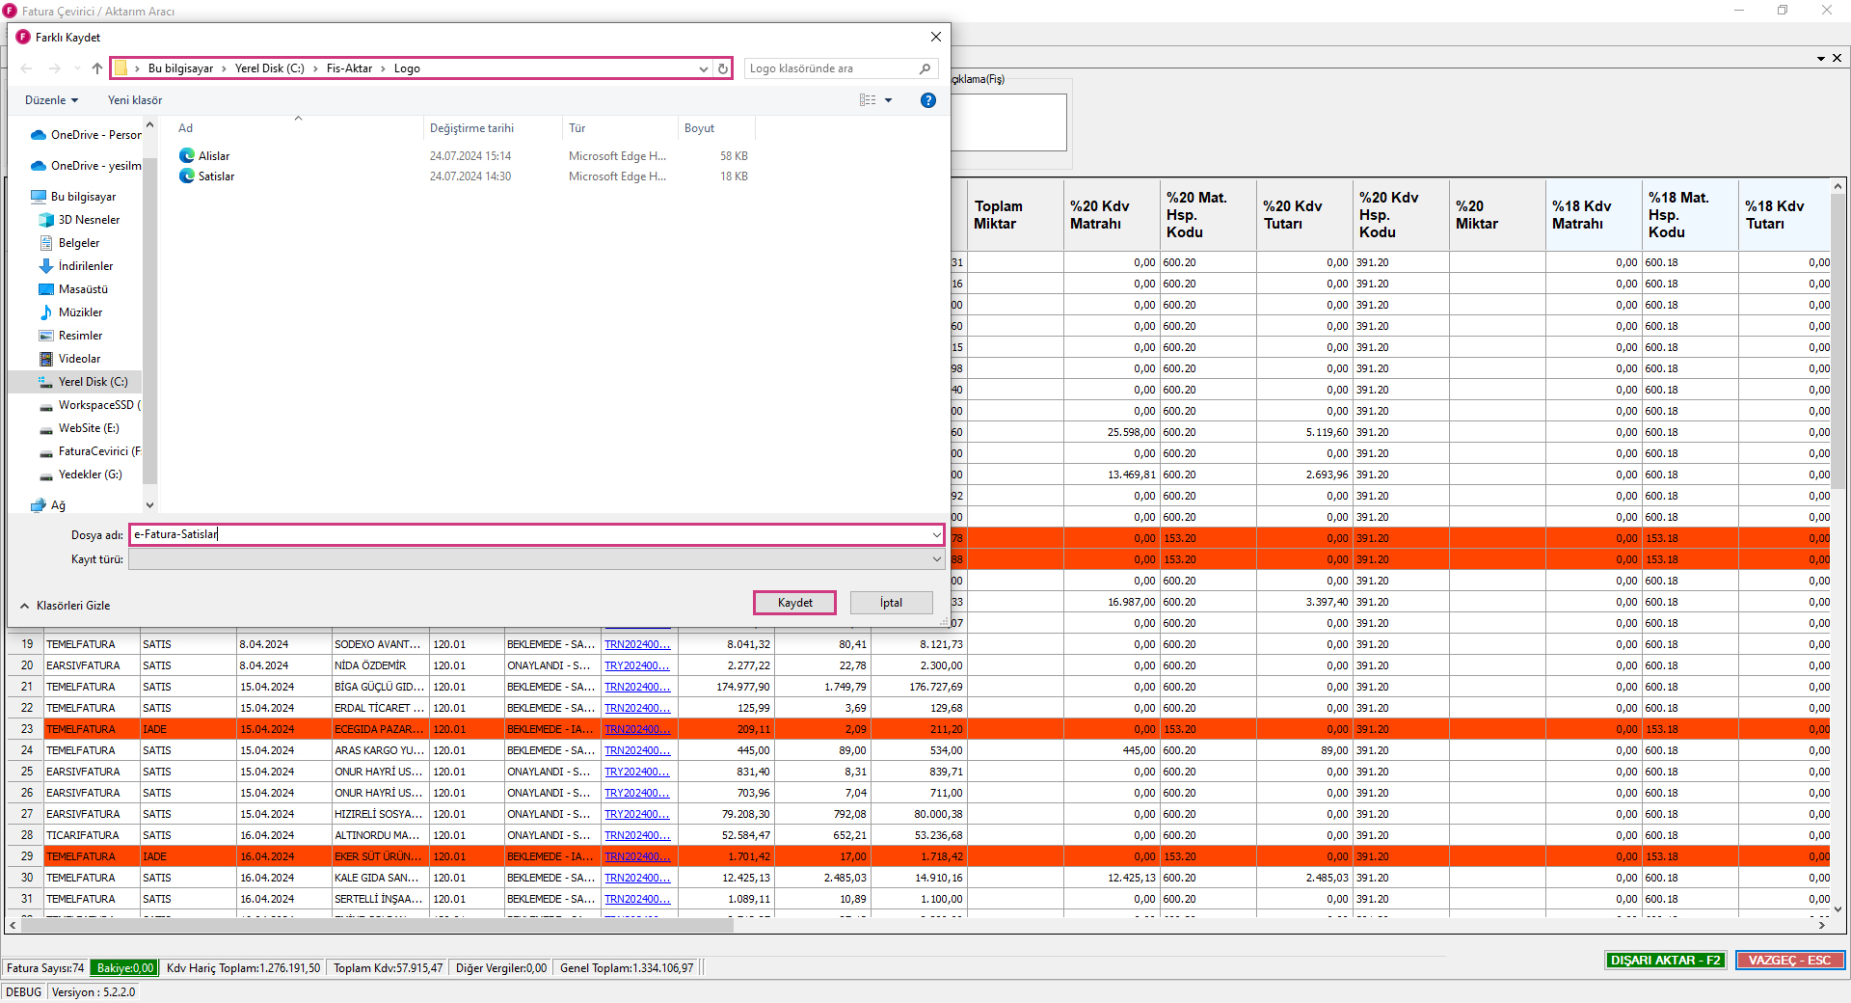Click the Dosya adı filename field
Viewport: 1851px width, 1003px height.
(530, 534)
